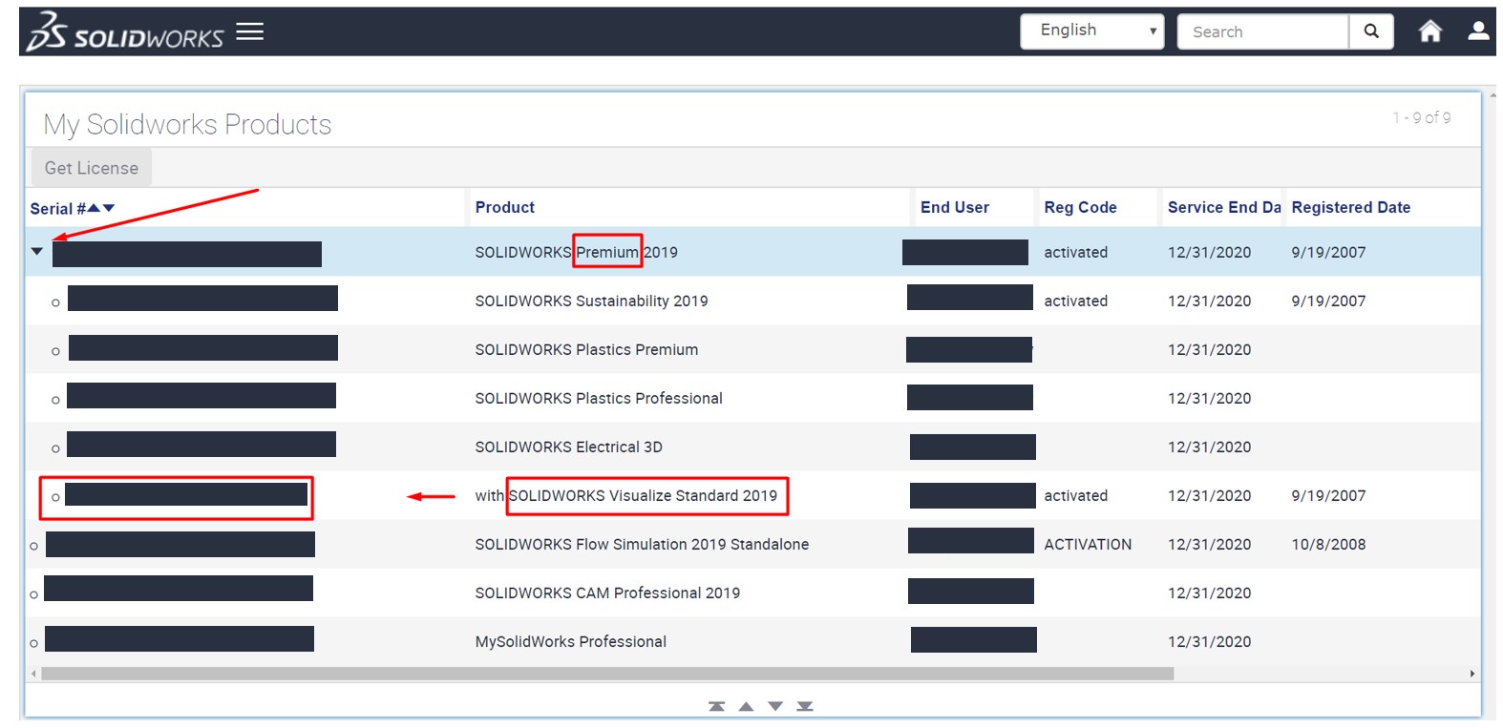Viewport: 1503px width, 728px height.
Task: Go to next page with down triangle icon
Action: [775, 706]
